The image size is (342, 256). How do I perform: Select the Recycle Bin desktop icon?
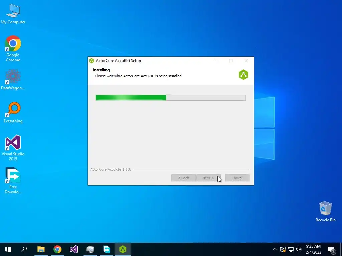coord(325,212)
